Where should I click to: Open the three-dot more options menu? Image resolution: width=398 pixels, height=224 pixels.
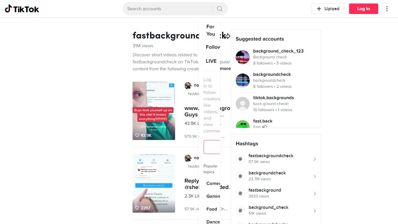[387, 9]
